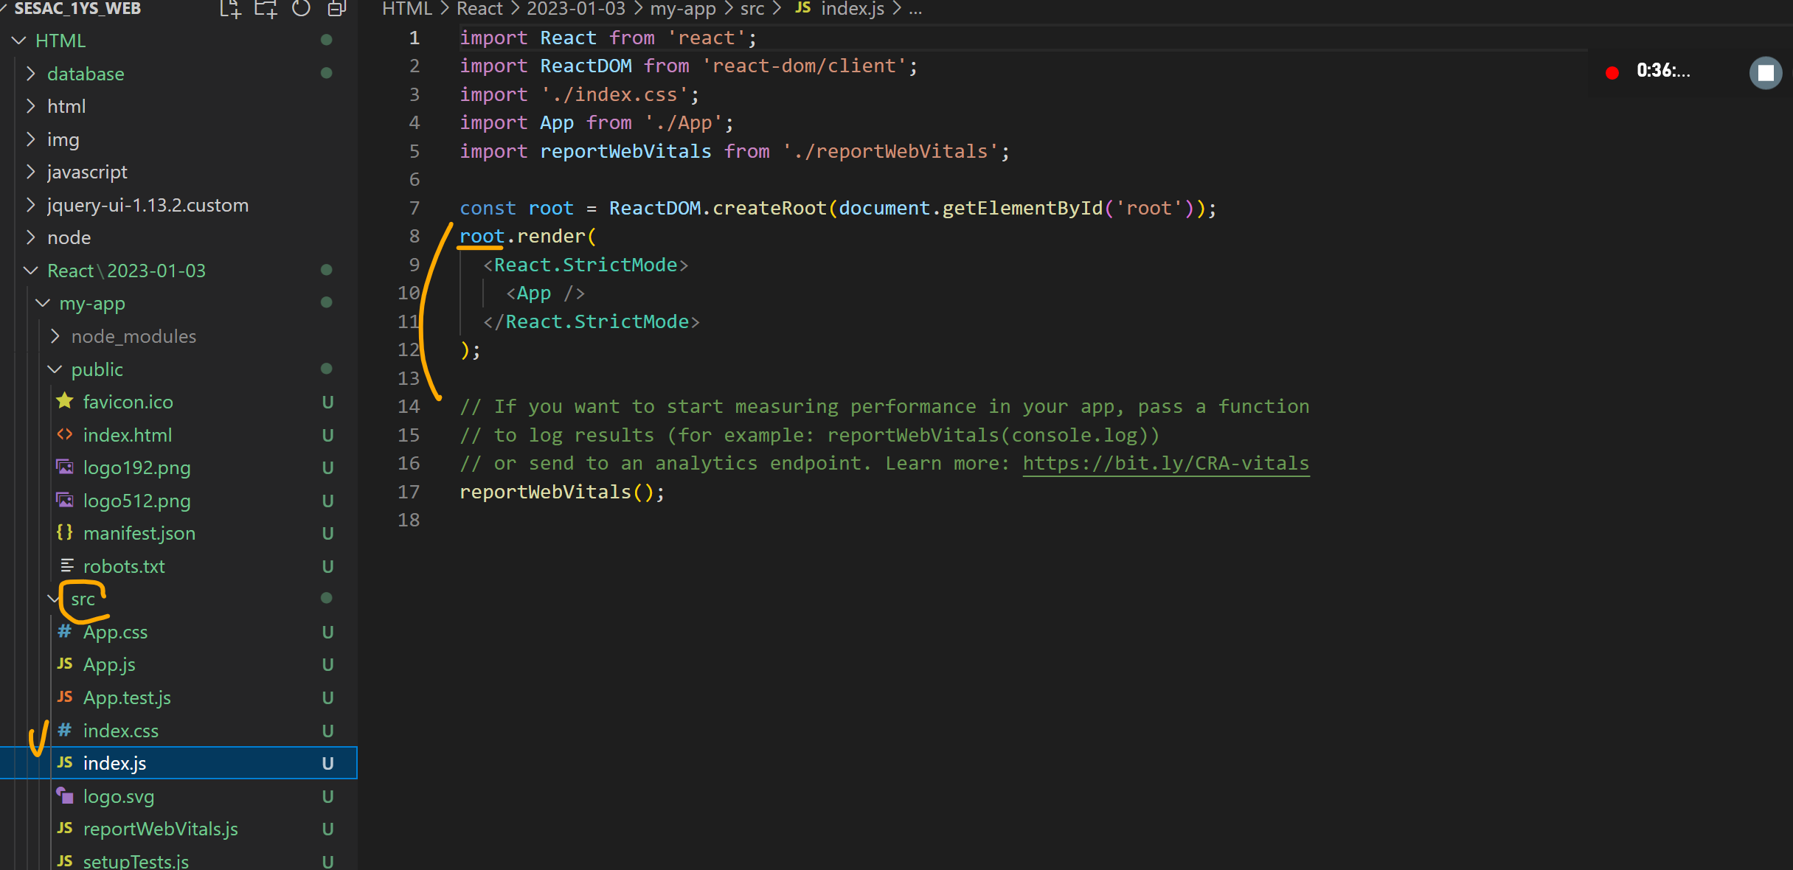Screen dimensions: 1793x870
Task: Open favicon.ico star icon file
Action: 128,402
